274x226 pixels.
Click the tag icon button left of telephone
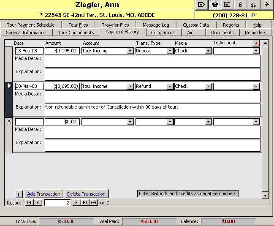pos(201,5)
